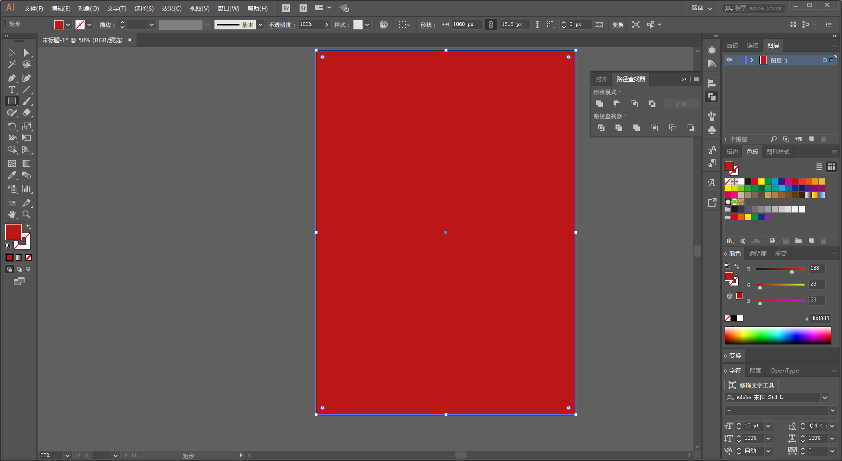Select the Direct Selection tool

tap(26, 52)
